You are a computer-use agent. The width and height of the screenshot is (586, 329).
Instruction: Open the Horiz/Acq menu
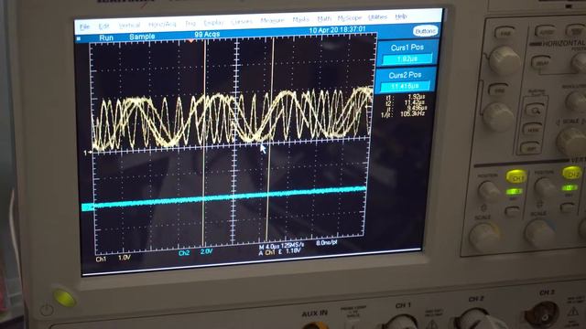162,24
